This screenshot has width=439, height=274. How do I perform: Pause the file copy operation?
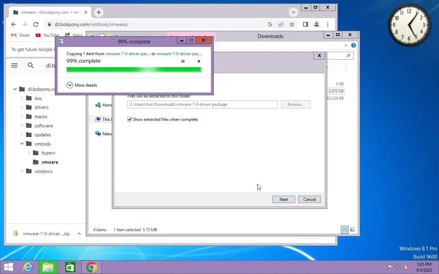coord(183,61)
